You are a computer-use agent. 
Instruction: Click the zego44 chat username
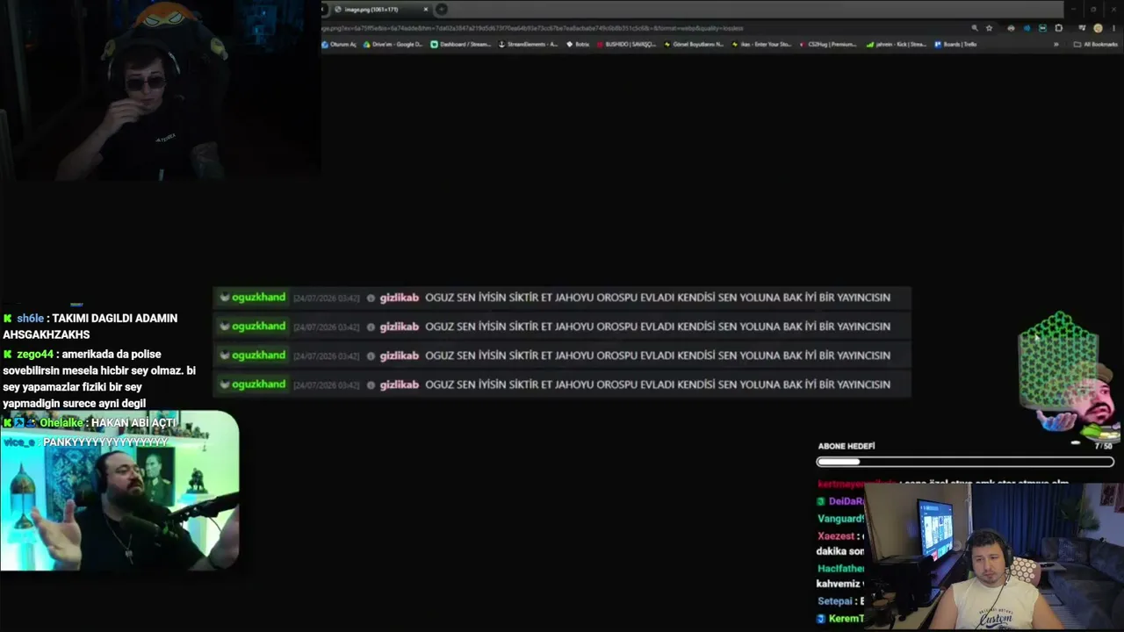35,355
